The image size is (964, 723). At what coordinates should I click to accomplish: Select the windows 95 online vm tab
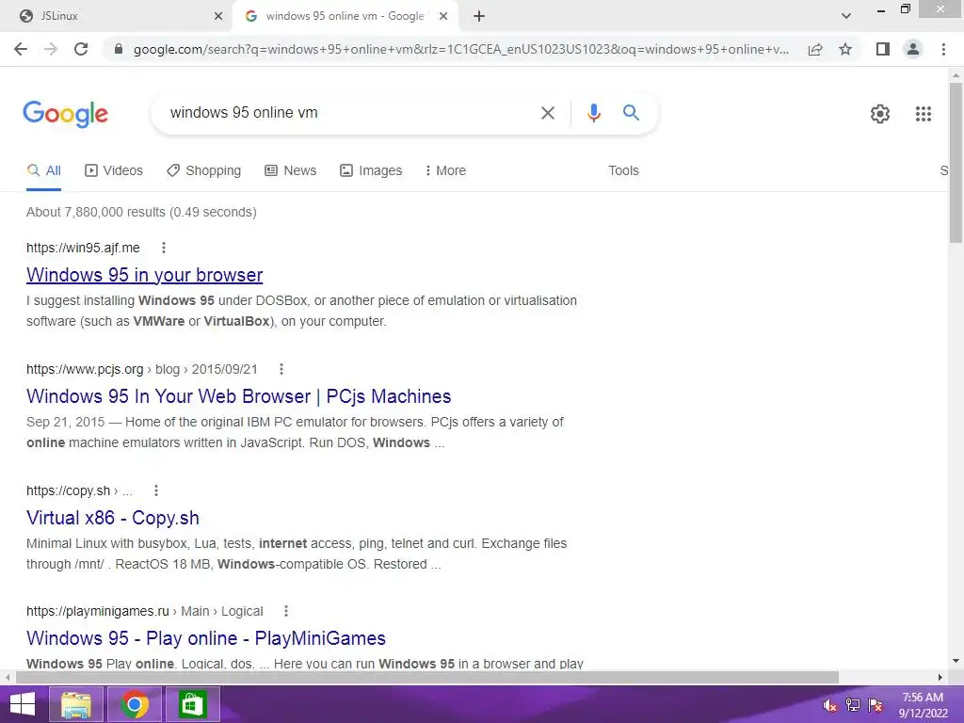pos(345,16)
